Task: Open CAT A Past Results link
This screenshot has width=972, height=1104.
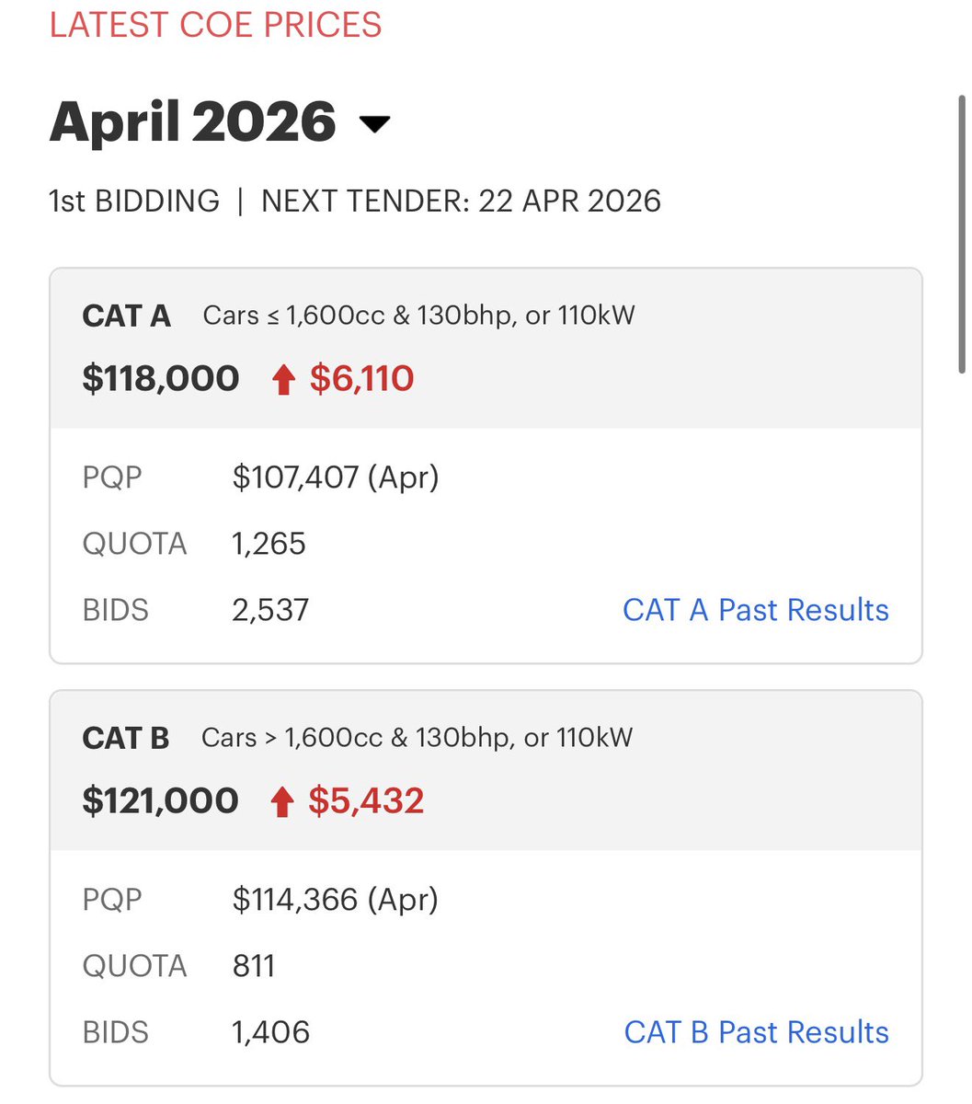Action: pos(756,610)
